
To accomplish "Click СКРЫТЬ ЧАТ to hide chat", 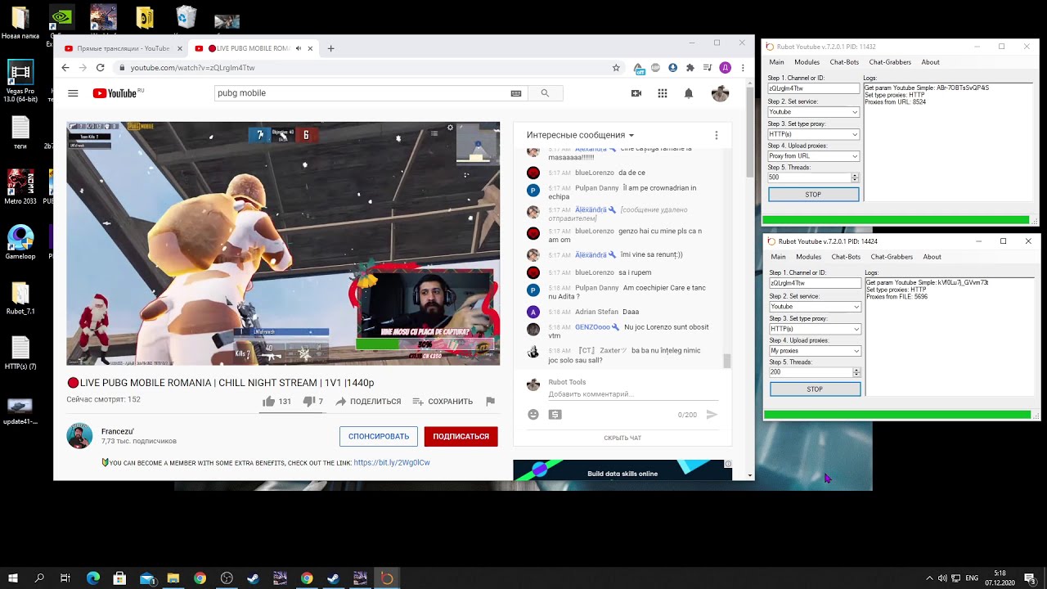I will pos(622,438).
